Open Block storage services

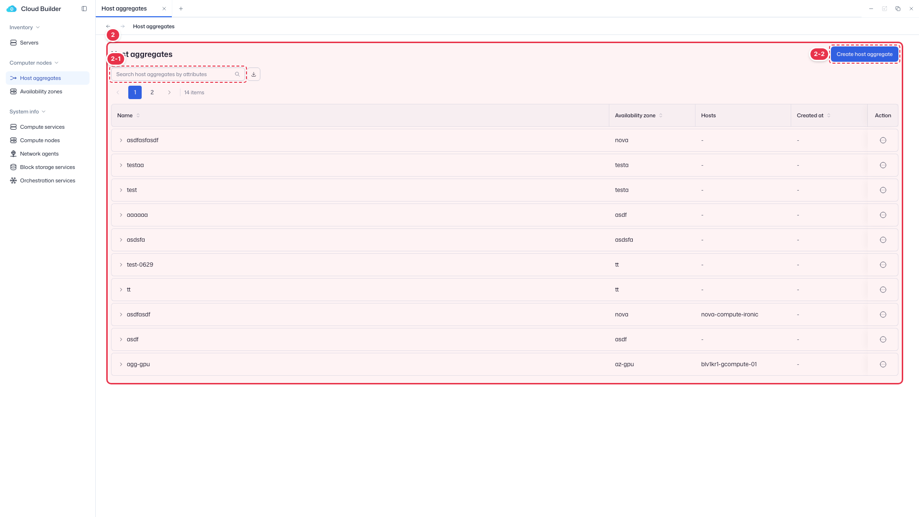[47, 167]
